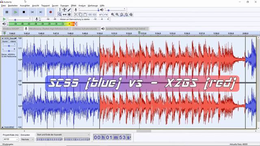Click the selection end time field
260x146 pixels.
coord(77,140)
